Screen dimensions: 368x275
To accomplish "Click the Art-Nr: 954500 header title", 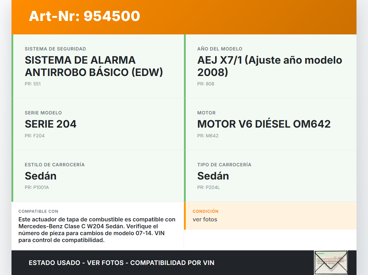I will coord(85,16).
